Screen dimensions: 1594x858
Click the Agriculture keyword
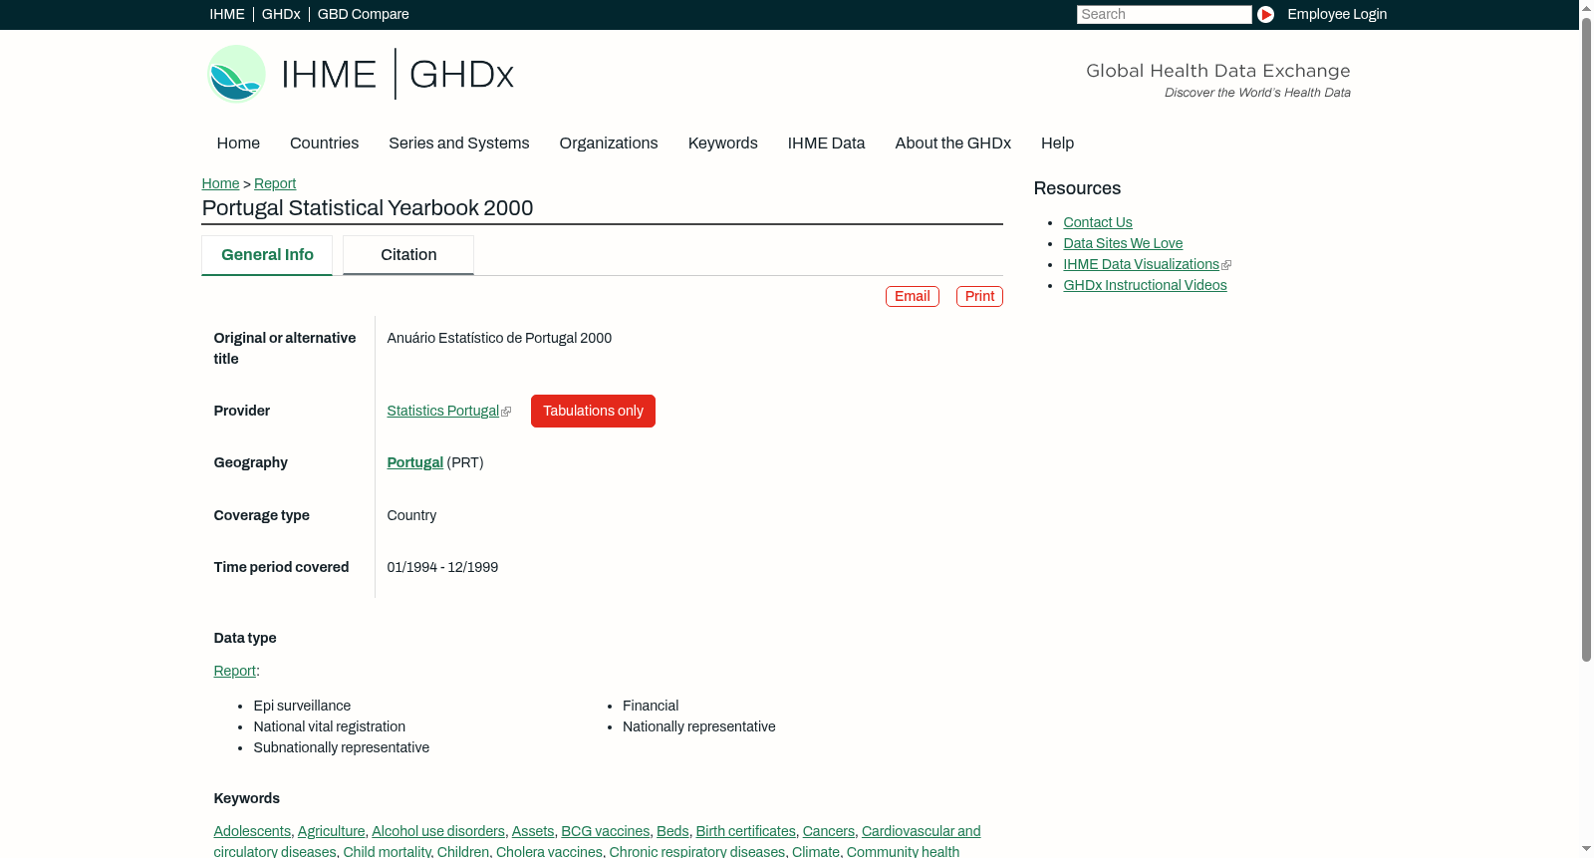pyautogui.click(x=331, y=831)
